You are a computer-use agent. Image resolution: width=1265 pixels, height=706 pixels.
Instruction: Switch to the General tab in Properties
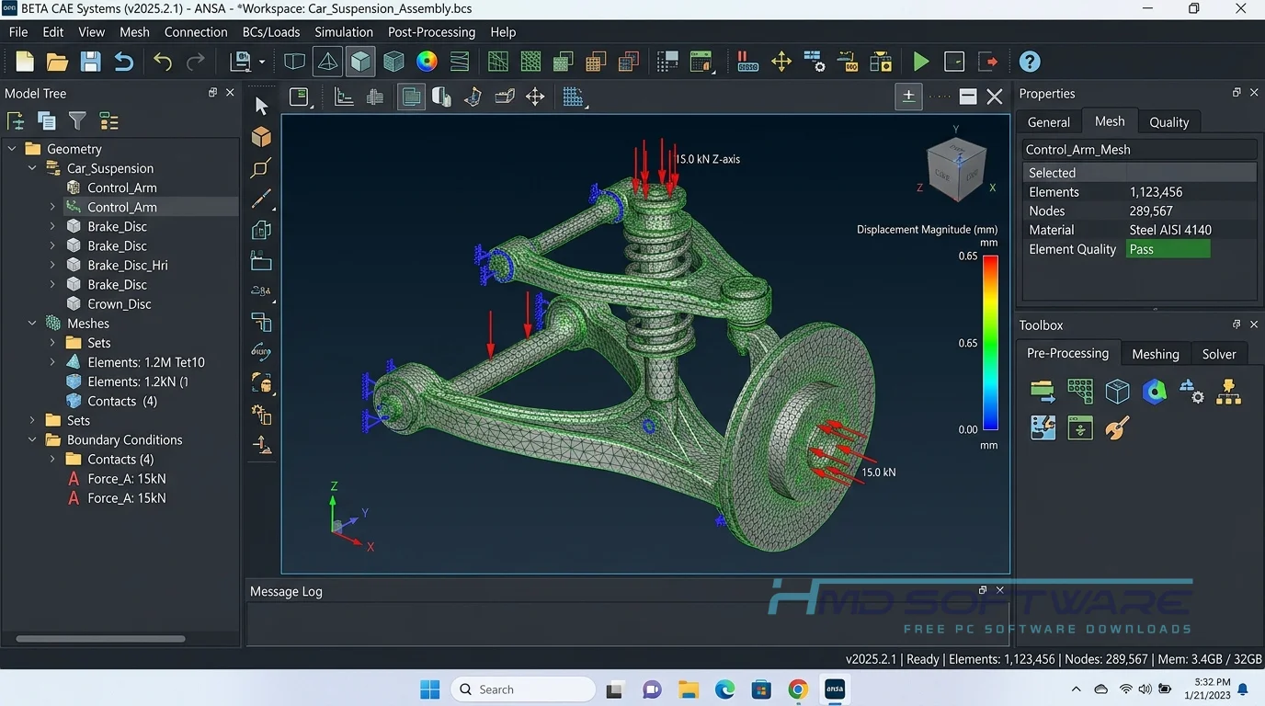click(1048, 121)
